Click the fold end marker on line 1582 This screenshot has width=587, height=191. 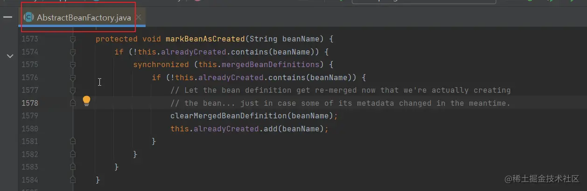point(72,154)
